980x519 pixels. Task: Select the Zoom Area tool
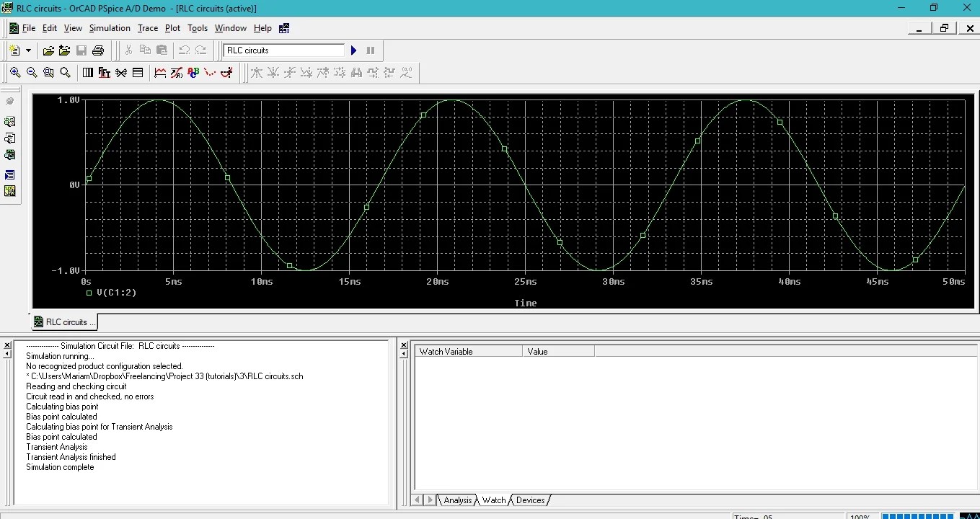(x=48, y=72)
